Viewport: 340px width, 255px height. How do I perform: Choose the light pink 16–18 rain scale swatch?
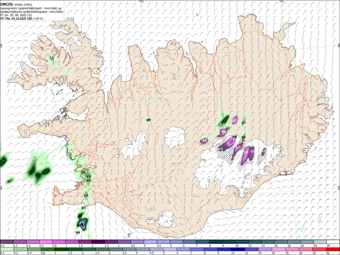coord(278,249)
